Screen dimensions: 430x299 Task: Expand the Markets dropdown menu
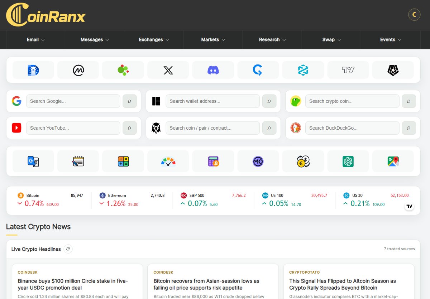click(x=213, y=40)
